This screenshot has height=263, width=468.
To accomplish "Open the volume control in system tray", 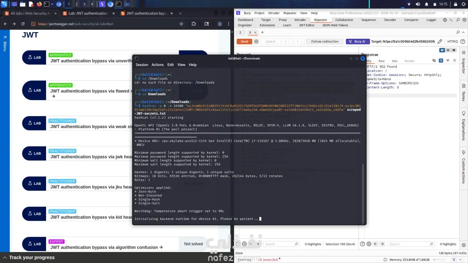I will pyautogui.click(x=419, y=4).
